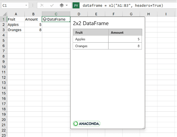
Task: Click the formula bar options dots handle
Action: pos(33,5)
